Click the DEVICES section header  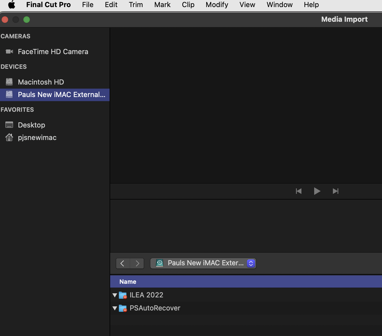click(14, 67)
